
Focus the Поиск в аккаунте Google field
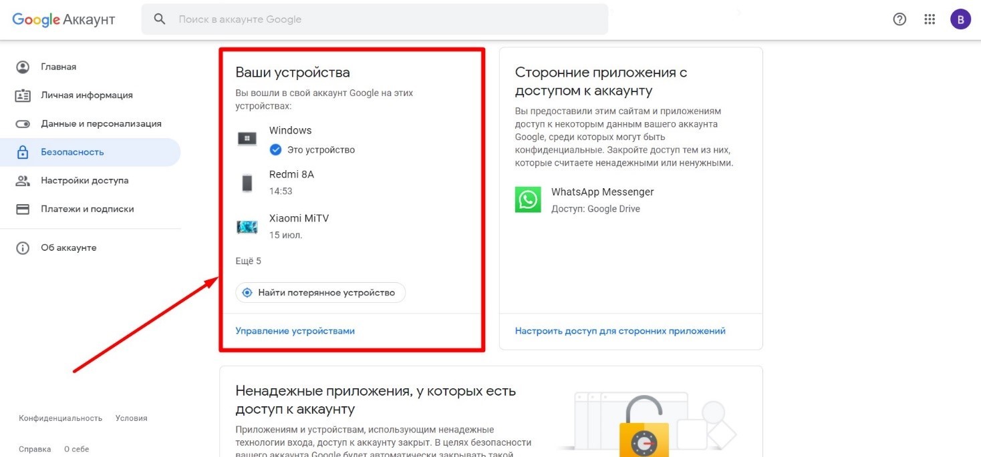pyautogui.click(x=374, y=19)
